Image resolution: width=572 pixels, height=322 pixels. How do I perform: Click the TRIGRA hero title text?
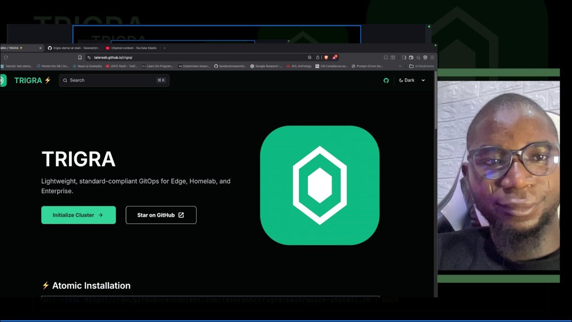[78, 159]
